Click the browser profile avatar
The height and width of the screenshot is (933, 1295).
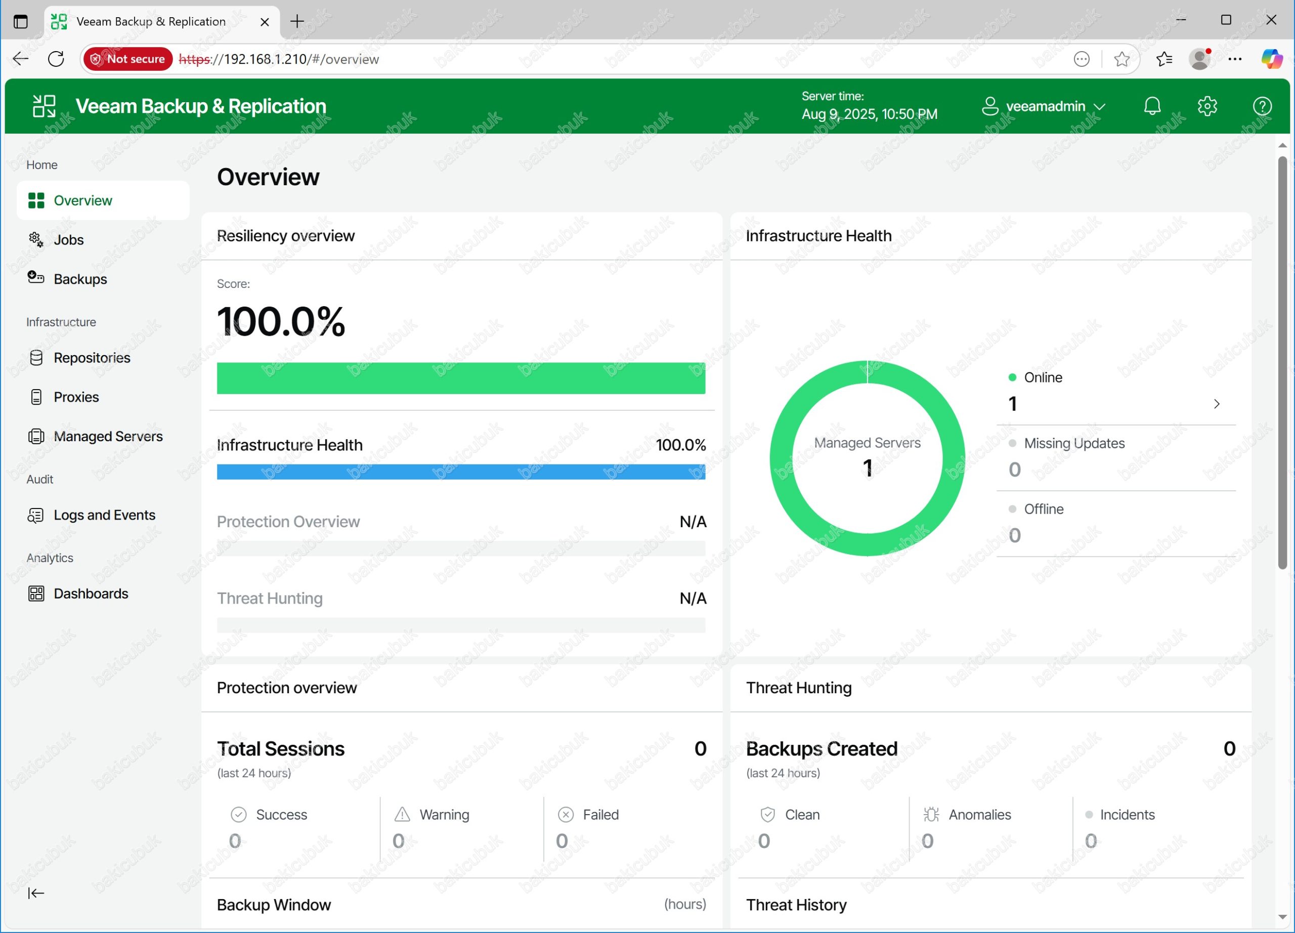coord(1199,59)
